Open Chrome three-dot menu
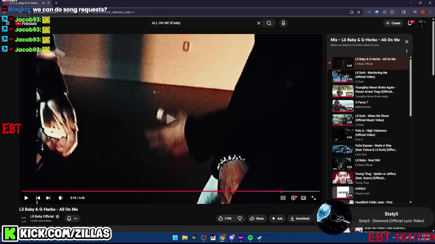This screenshot has height=244, width=435. coord(430,12)
